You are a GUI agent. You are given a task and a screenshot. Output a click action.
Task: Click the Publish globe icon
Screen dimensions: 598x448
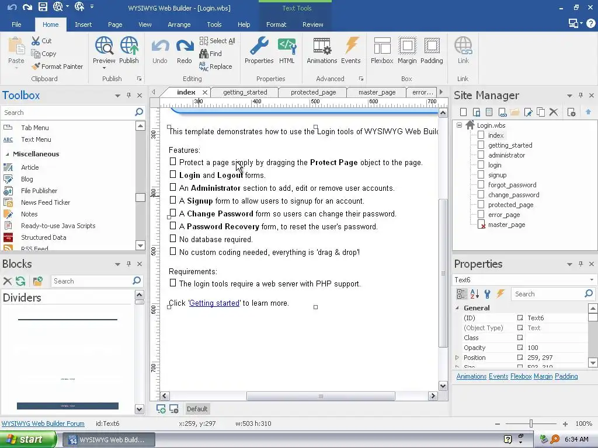(129, 47)
